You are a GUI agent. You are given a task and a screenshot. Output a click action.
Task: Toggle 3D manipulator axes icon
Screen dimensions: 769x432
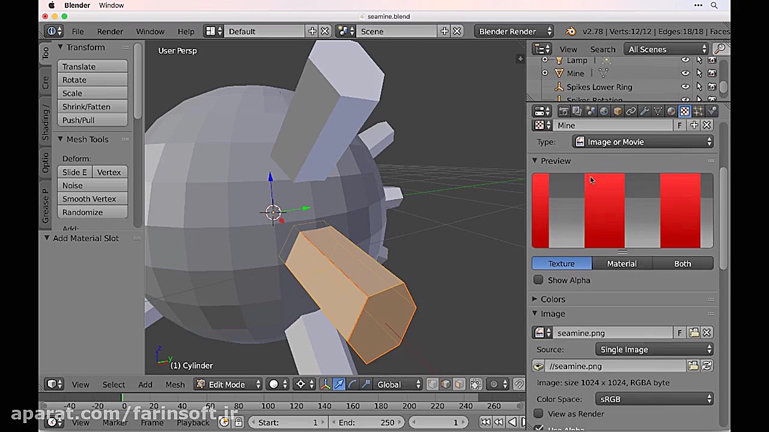point(326,385)
